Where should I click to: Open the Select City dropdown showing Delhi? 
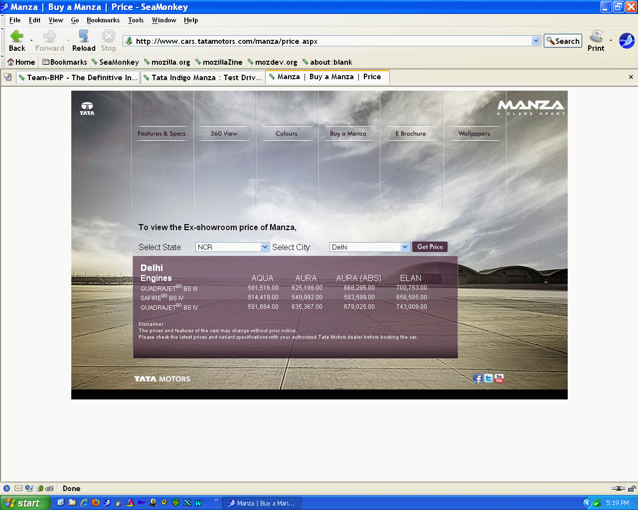pos(369,247)
